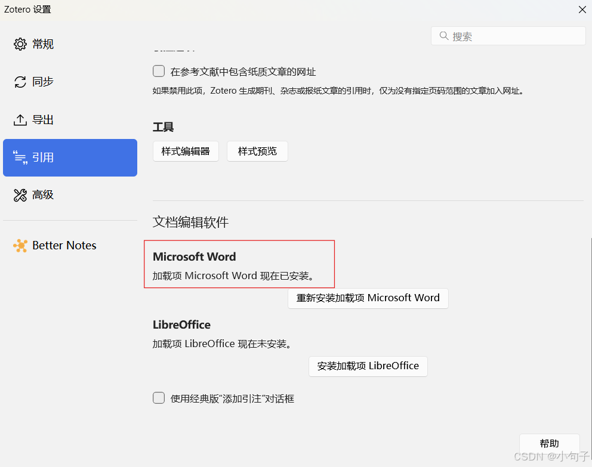Open the 导出 settings pane
Viewport: 592px width, 467px height.
pyautogui.click(x=70, y=120)
